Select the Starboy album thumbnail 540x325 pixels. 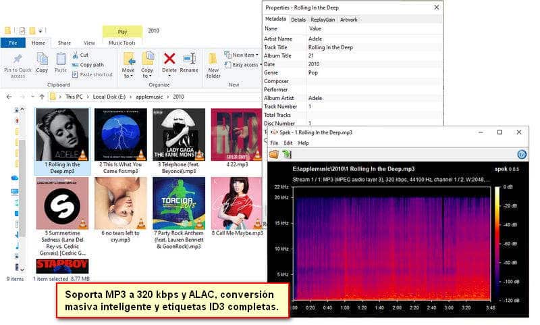click(x=62, y=266)
